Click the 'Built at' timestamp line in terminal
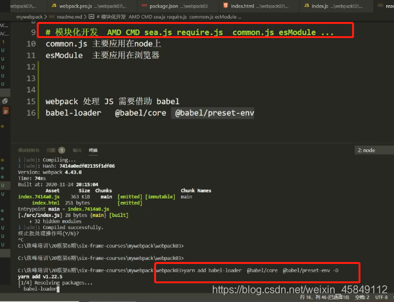Screen dimensions: 394x302 58,185
